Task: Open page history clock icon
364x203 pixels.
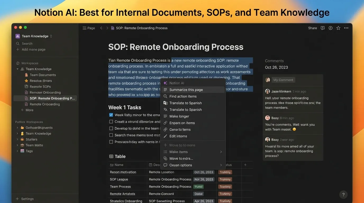Action: tap(330, 28)
